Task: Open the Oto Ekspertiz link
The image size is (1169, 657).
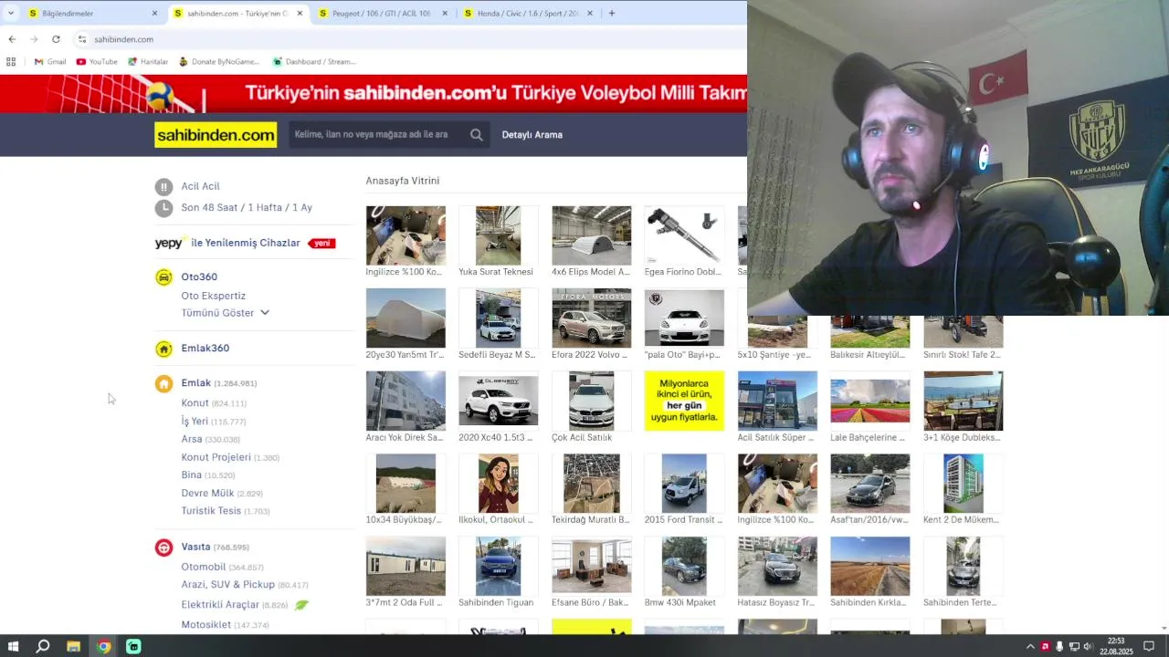Action: point(213,297)
